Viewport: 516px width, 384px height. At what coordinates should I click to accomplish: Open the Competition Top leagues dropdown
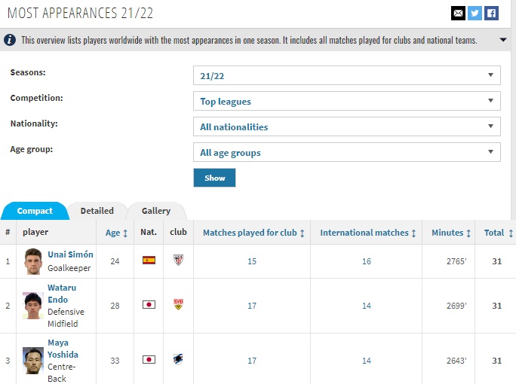346,101
